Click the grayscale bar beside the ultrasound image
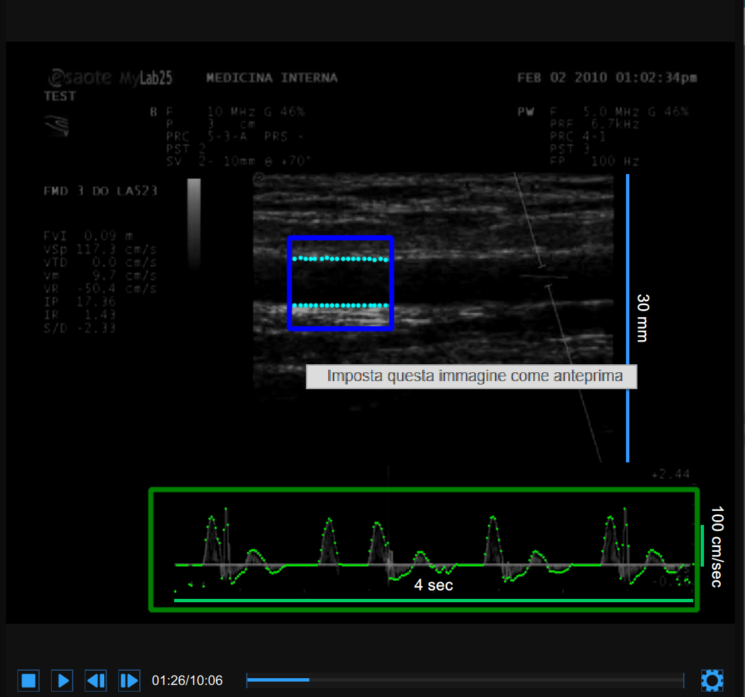Image resolution: width=745 pixels, height=697 pixels. [194, 222]
